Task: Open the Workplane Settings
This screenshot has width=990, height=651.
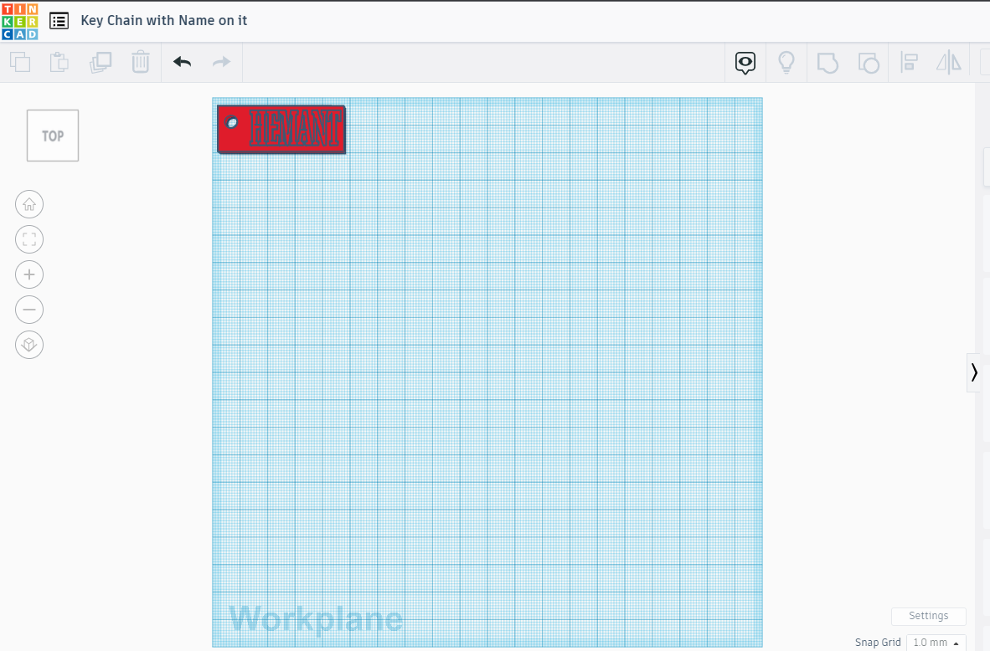Action: (928, 616)
